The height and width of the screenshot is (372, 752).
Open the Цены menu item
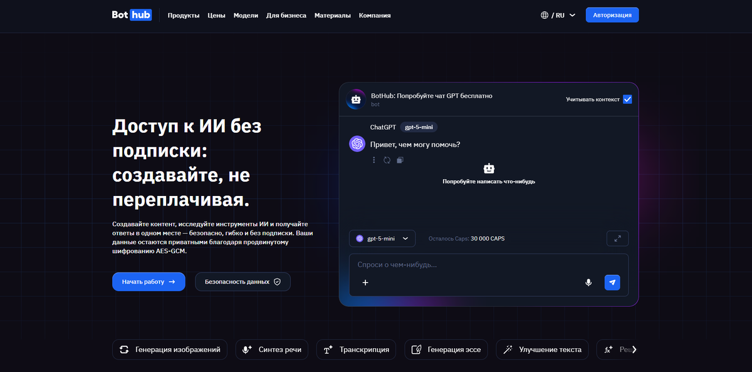217,15
